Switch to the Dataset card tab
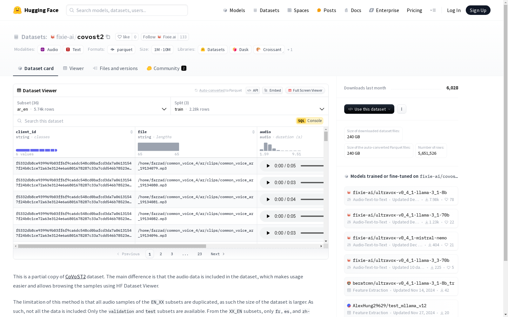Viewport: 508px width, 317px height. [36, 68]
